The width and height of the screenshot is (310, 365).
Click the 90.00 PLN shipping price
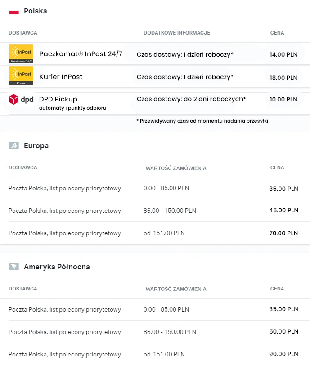click(283, 354)
